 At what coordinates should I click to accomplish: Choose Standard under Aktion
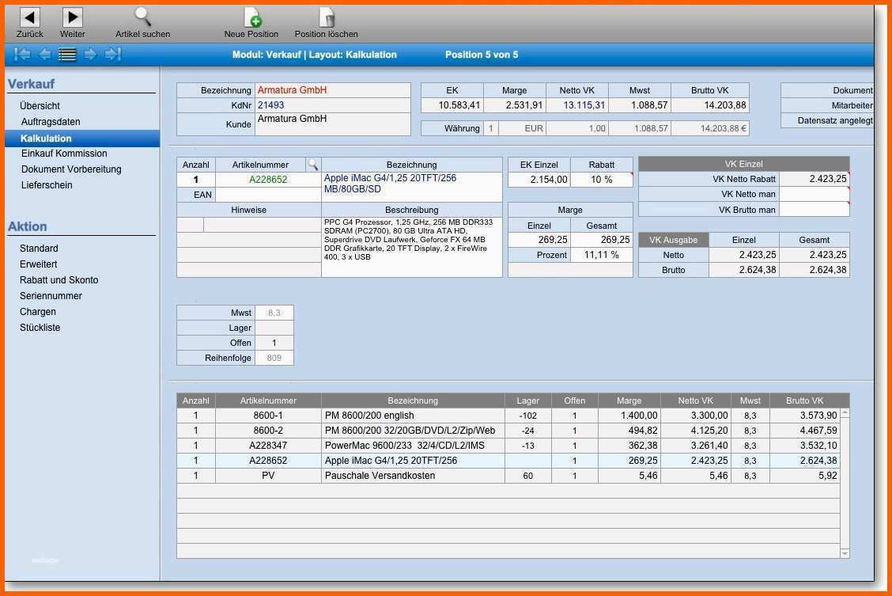click(39, 249)
